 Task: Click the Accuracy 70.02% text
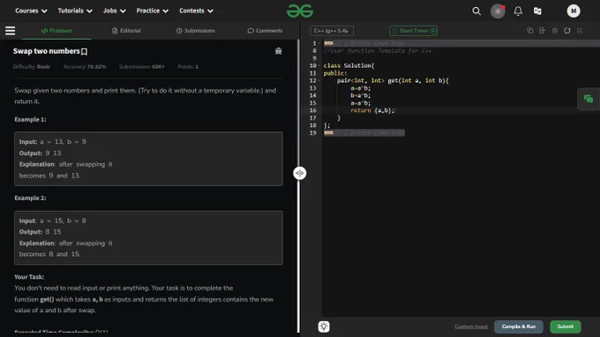pyautogui.click(x=85, y=66)
